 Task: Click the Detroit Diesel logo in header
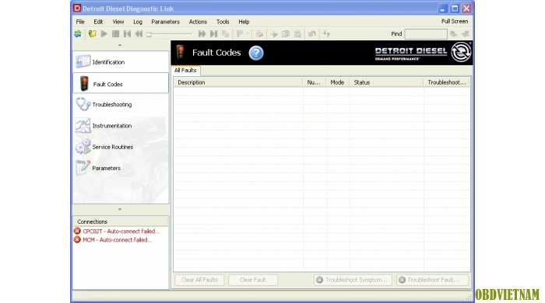(423, 53)
